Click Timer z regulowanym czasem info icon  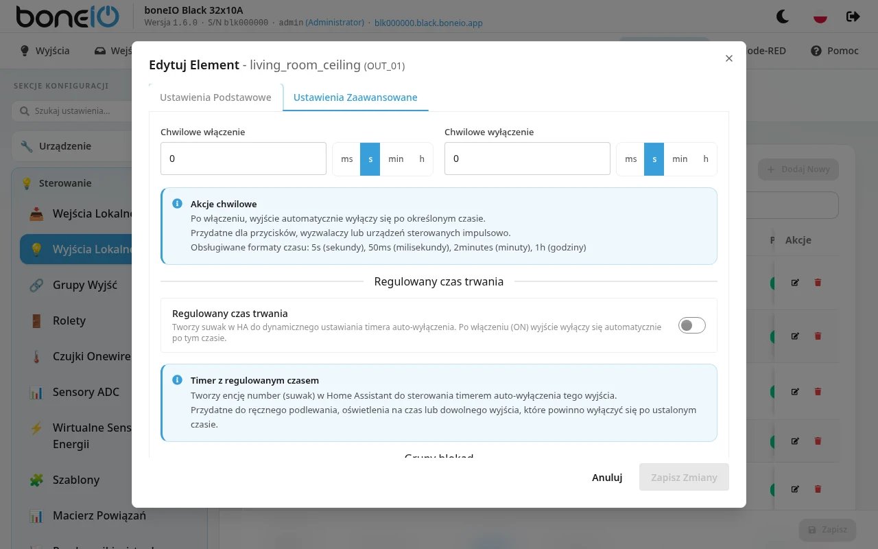(178, 379)
